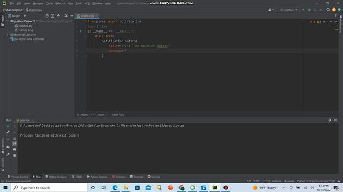Click the JetBrains Toolbox shield icon
The image size is (343, 192).
340,10
